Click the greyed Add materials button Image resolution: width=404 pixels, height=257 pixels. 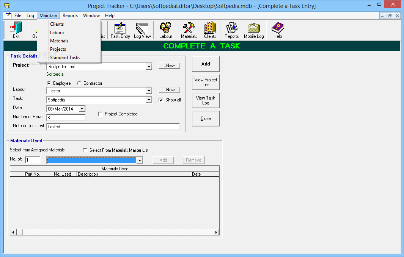click(x=163, y=160)
